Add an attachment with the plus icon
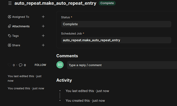177x106 pixels. [43, 26]
